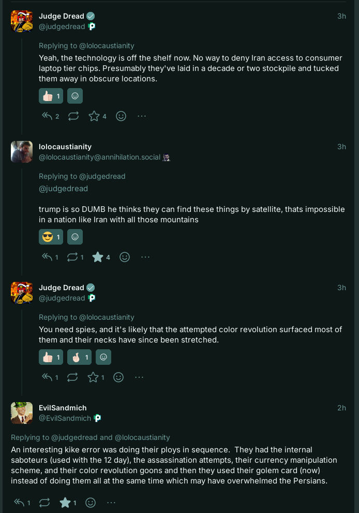
Task: Favorite Judge Dread's laptop chips post
Action: (94, 116)
